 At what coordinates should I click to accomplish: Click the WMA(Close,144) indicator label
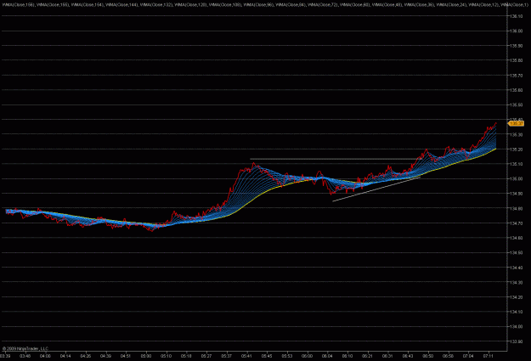pyautogui.click(x=121, y=5)
